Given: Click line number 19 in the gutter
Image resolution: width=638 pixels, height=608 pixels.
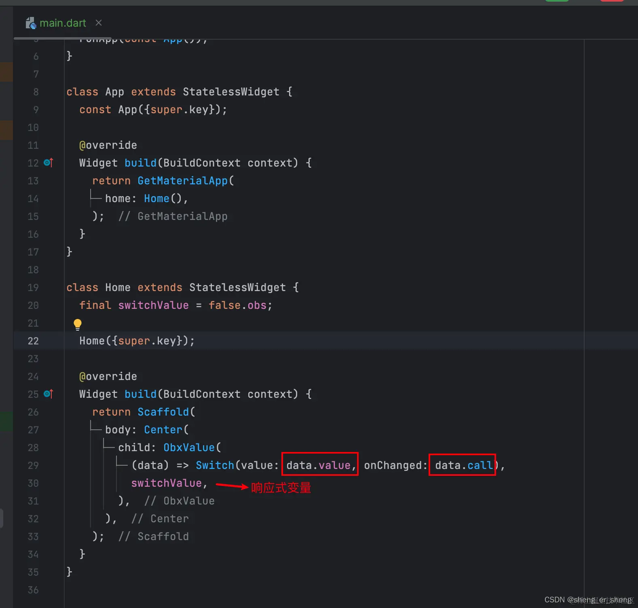Looking at the screenshot, I should point(33,287).
